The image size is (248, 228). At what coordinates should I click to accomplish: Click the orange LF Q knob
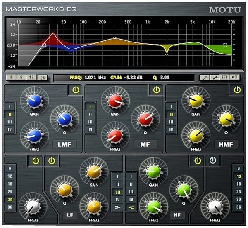64,190
